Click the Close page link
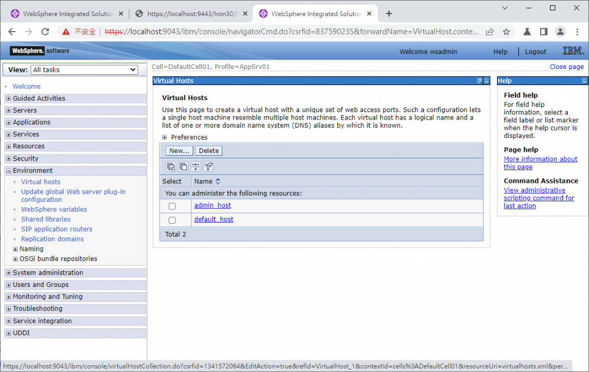 567,67
